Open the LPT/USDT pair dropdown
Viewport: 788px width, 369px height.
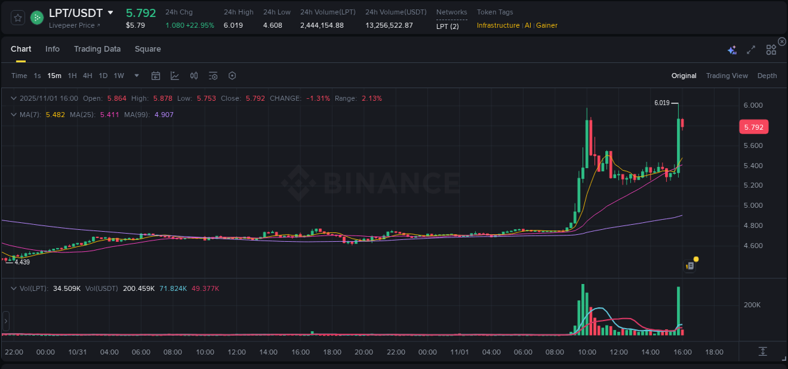[x=111, y=13]
